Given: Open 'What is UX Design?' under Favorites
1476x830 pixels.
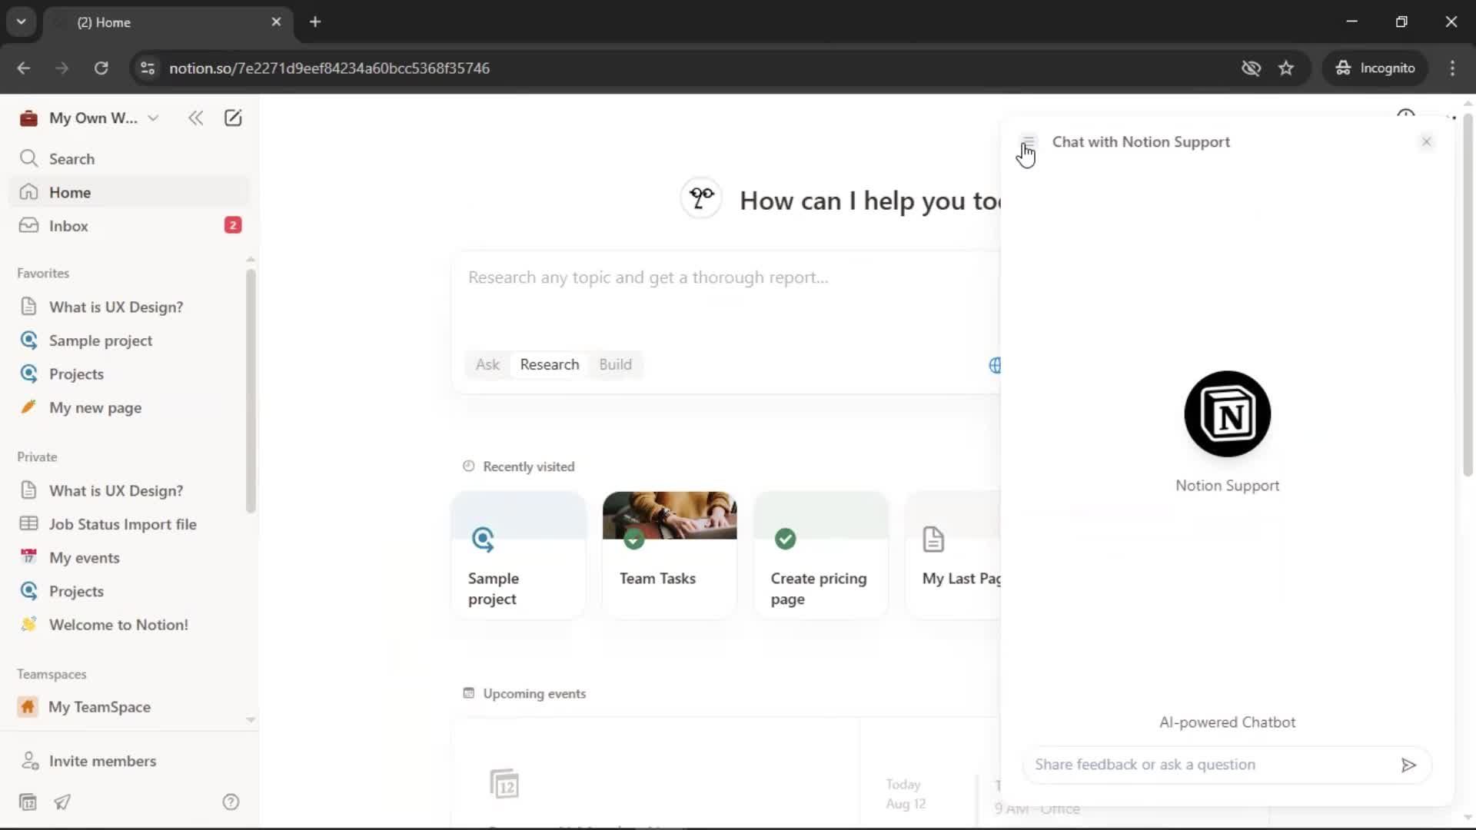Looking at the screenshot, I should pyautogui.click(x=129, y=307).
